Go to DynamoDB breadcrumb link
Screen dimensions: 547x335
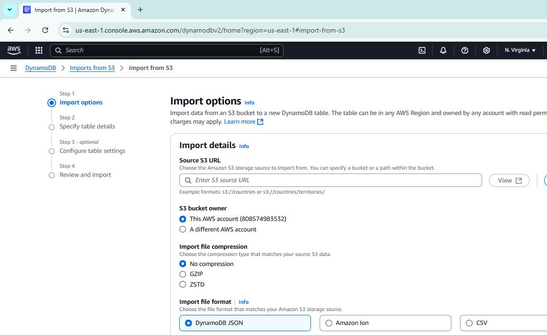pos(40,68)
